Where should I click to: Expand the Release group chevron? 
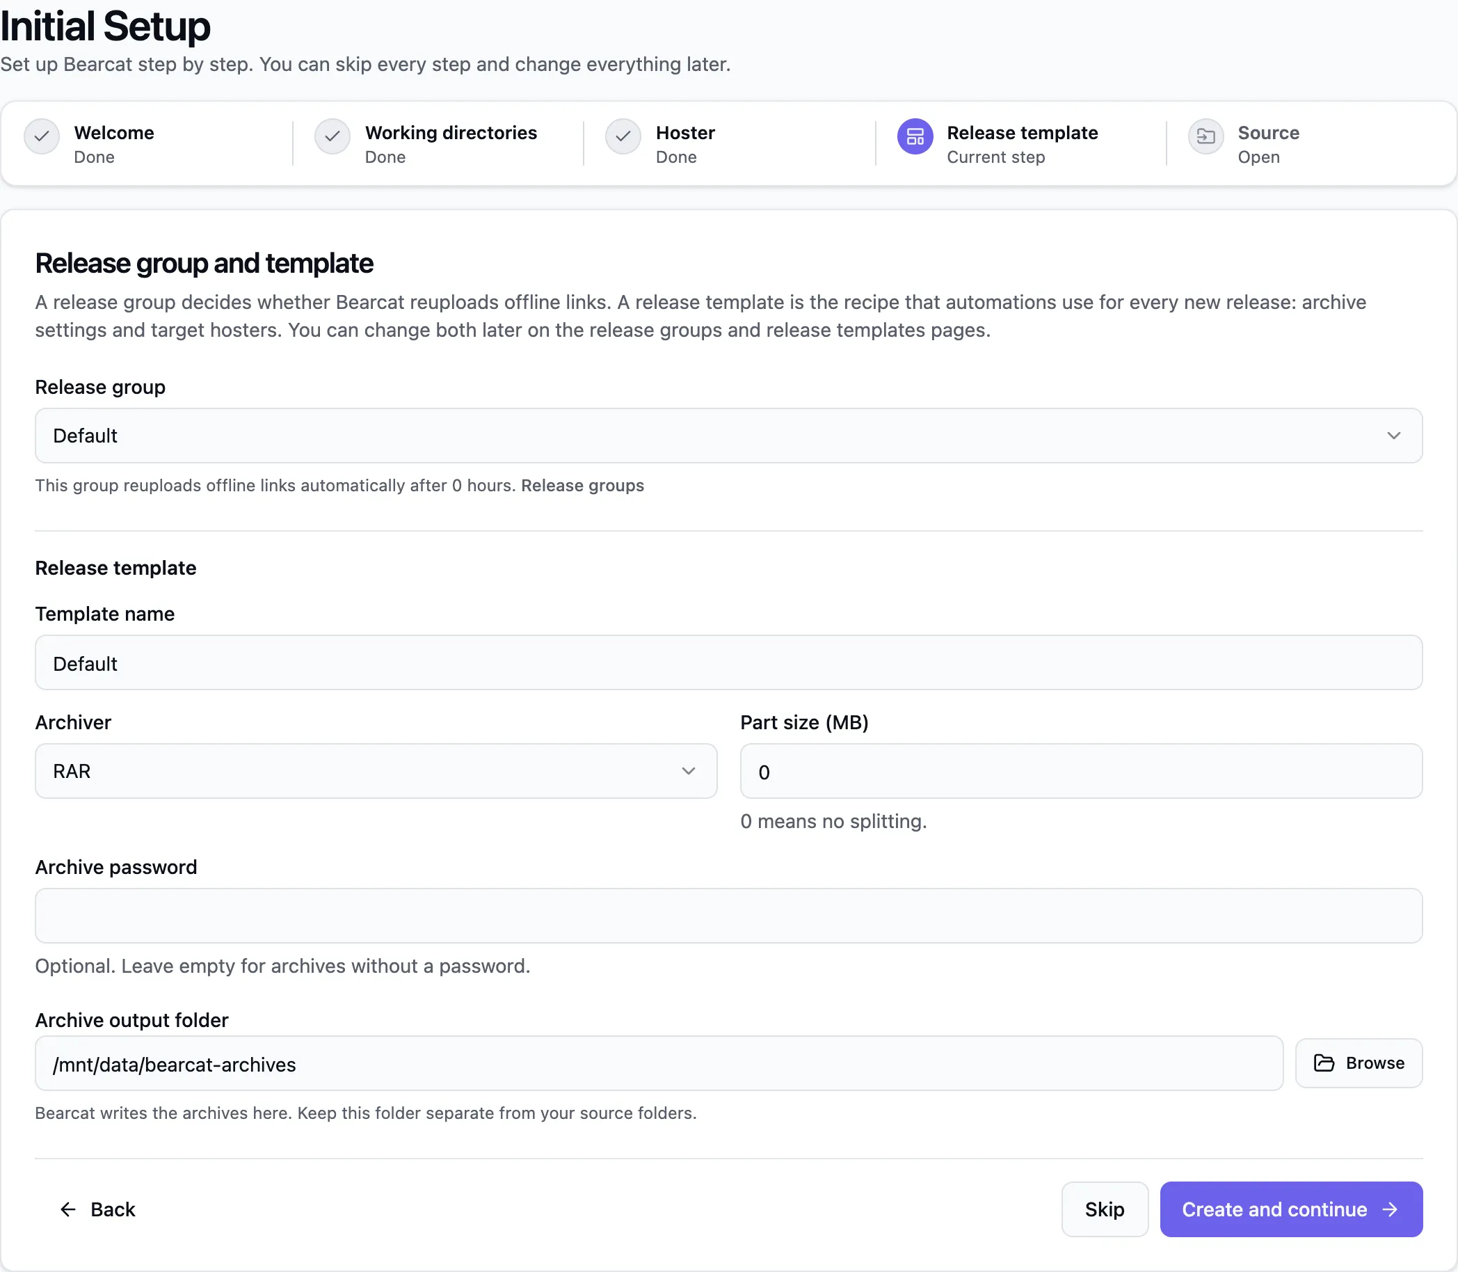coord(1393,436)
